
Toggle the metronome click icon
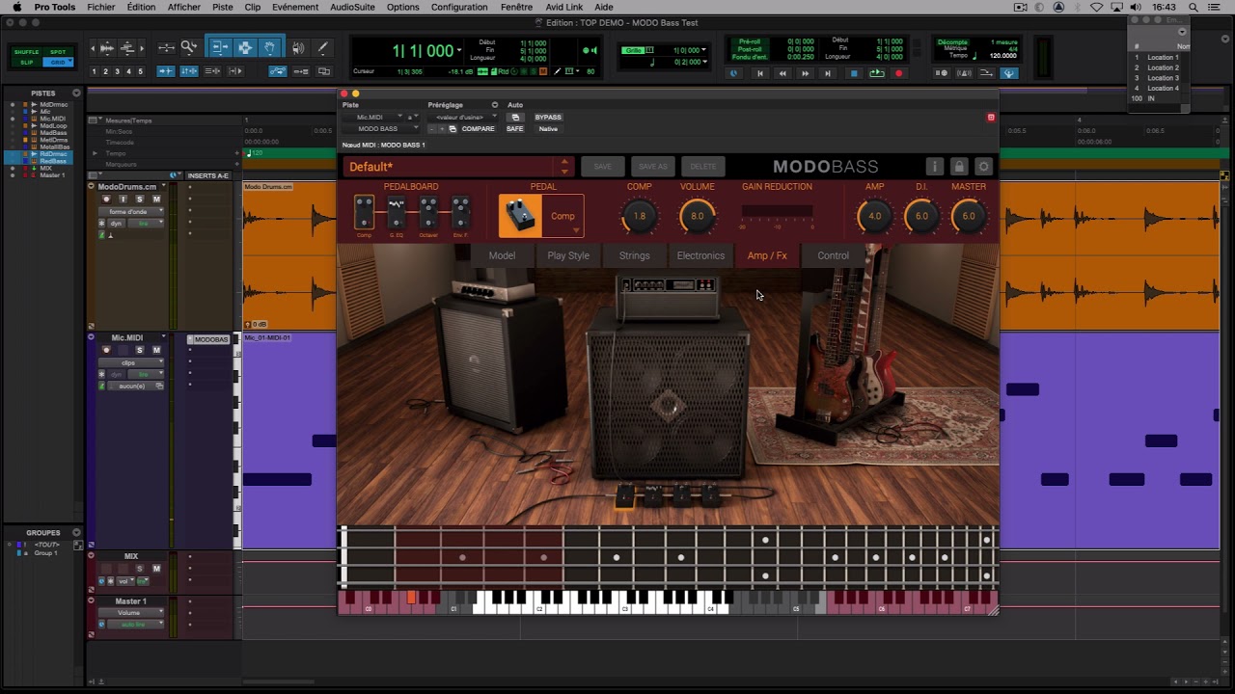(x=962, y=73)
